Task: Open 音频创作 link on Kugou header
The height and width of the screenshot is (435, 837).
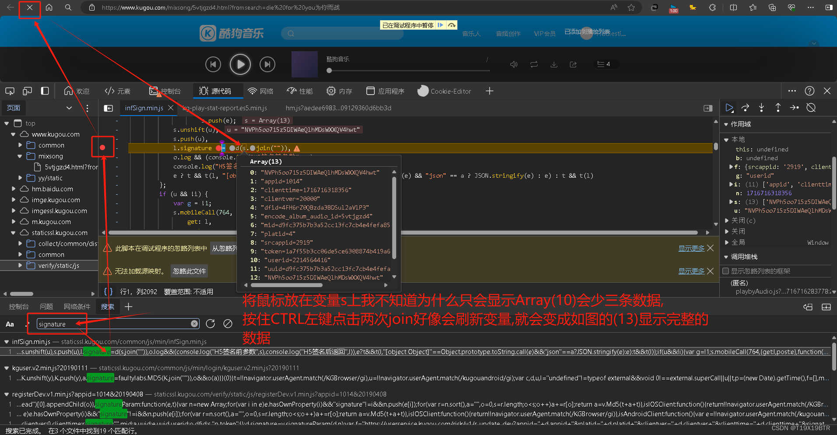Action: [508, 34]
